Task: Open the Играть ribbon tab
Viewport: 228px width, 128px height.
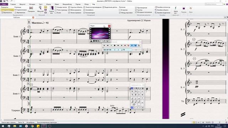Action: [x=48, y=4]
